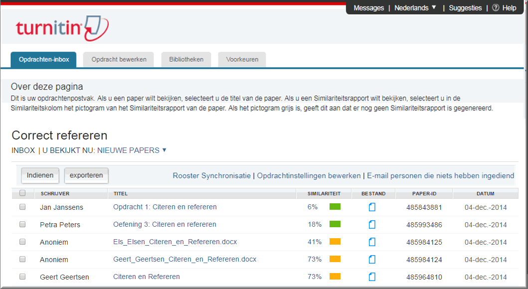
Task: Click paper ID 485984124
Action: coord(424,260)
